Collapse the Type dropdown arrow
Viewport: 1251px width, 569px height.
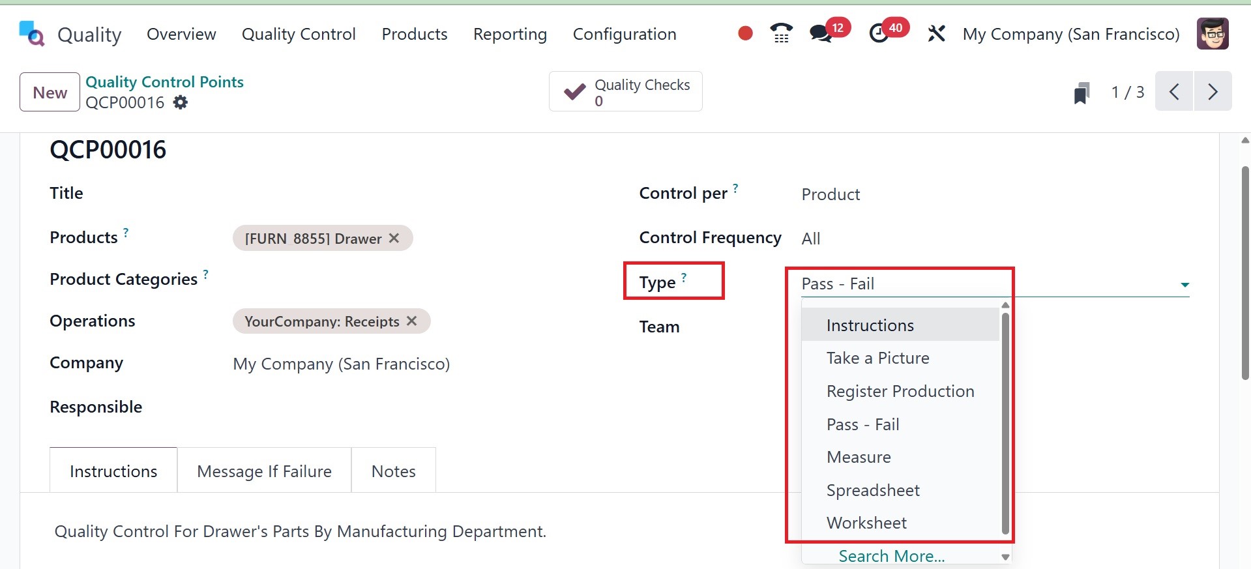click(x=1185, y=285)
